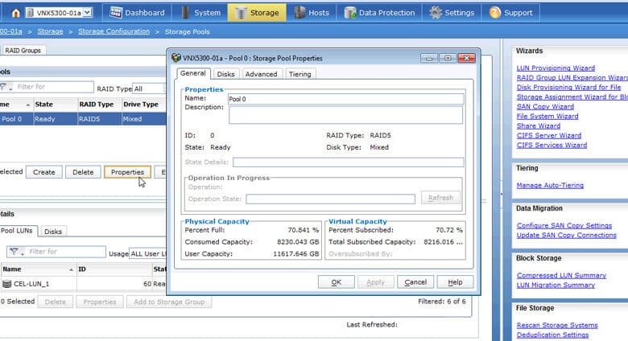Open Share Wizard link

pyautogui.click(x=539, y=125)
